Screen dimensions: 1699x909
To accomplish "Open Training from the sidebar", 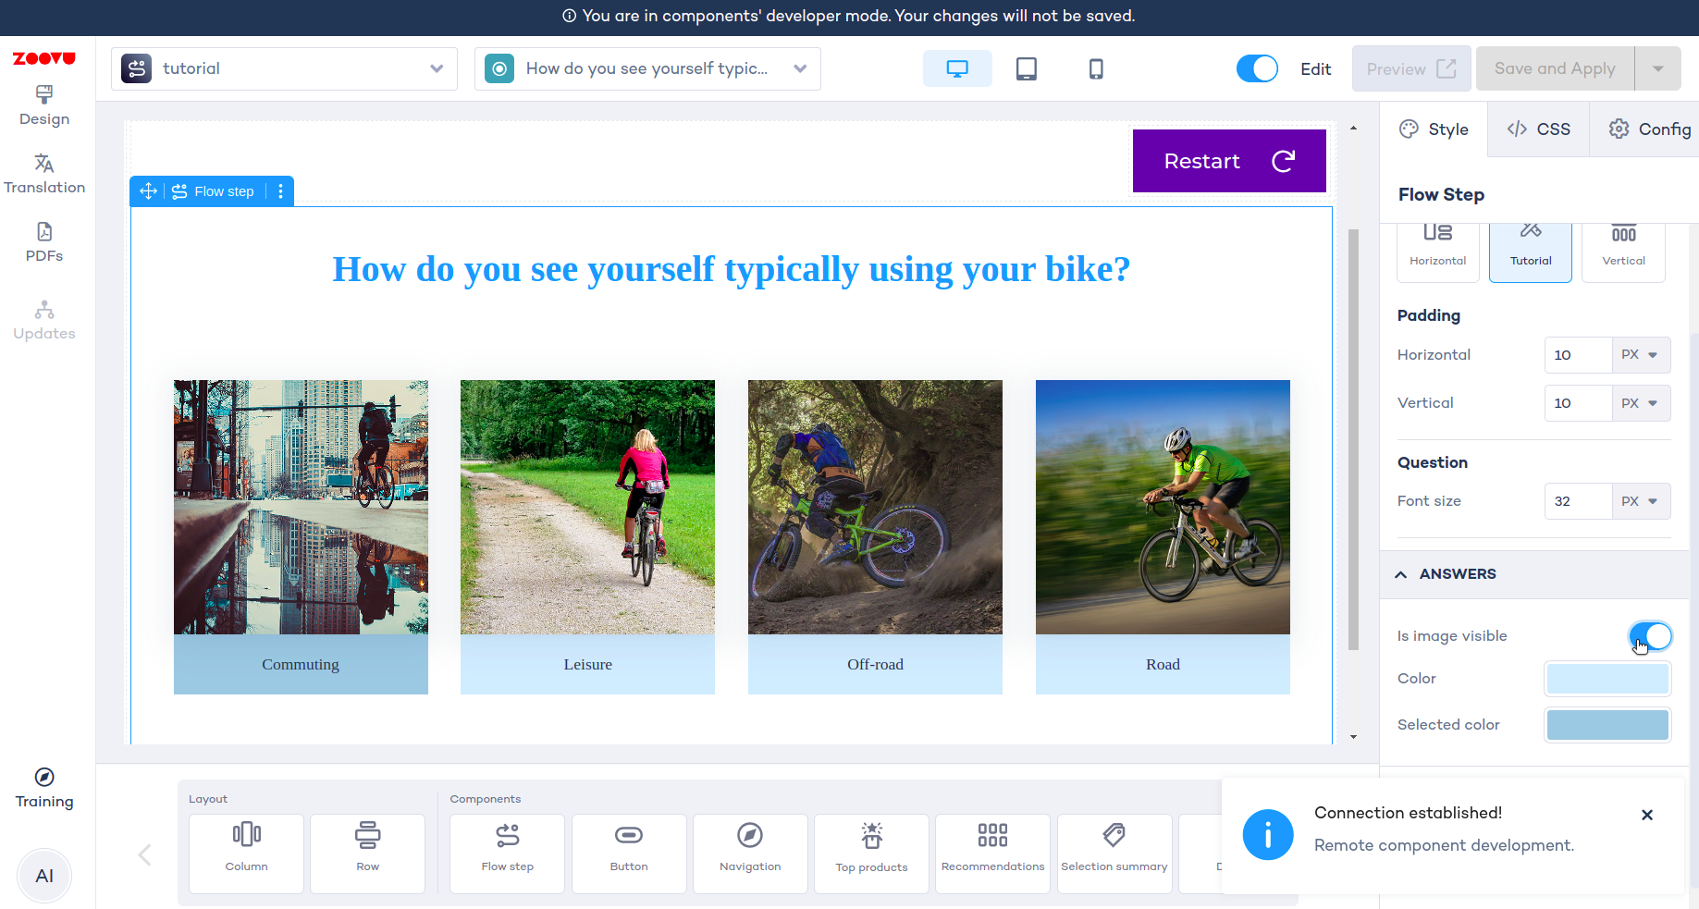I will pyautogui.click(x=44, y=788).
